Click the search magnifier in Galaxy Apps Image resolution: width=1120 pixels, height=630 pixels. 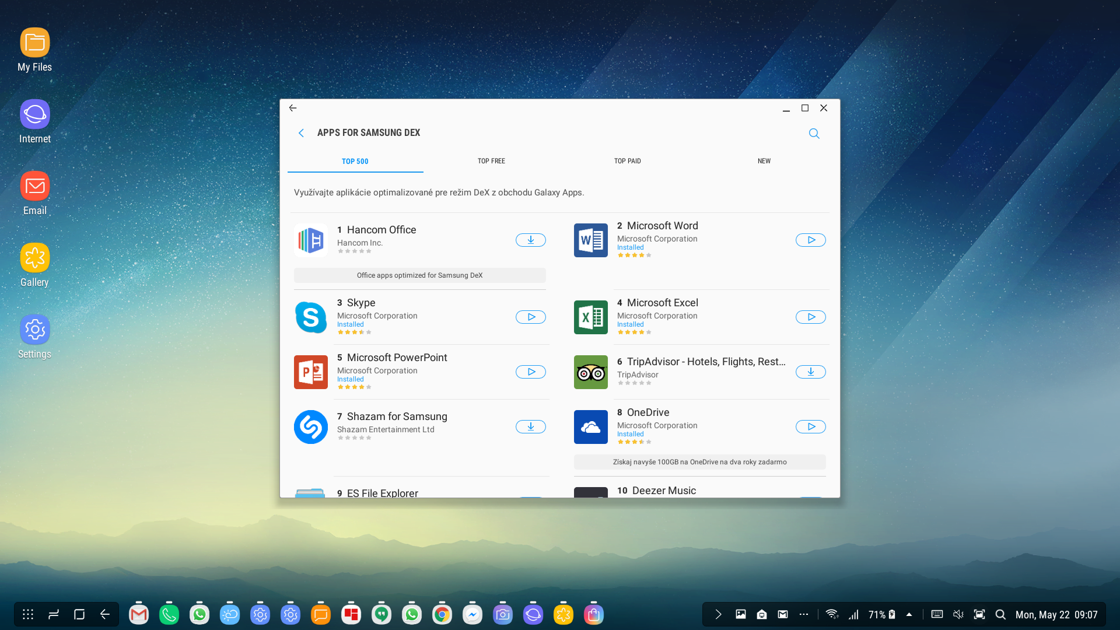(x=814, y=134)
